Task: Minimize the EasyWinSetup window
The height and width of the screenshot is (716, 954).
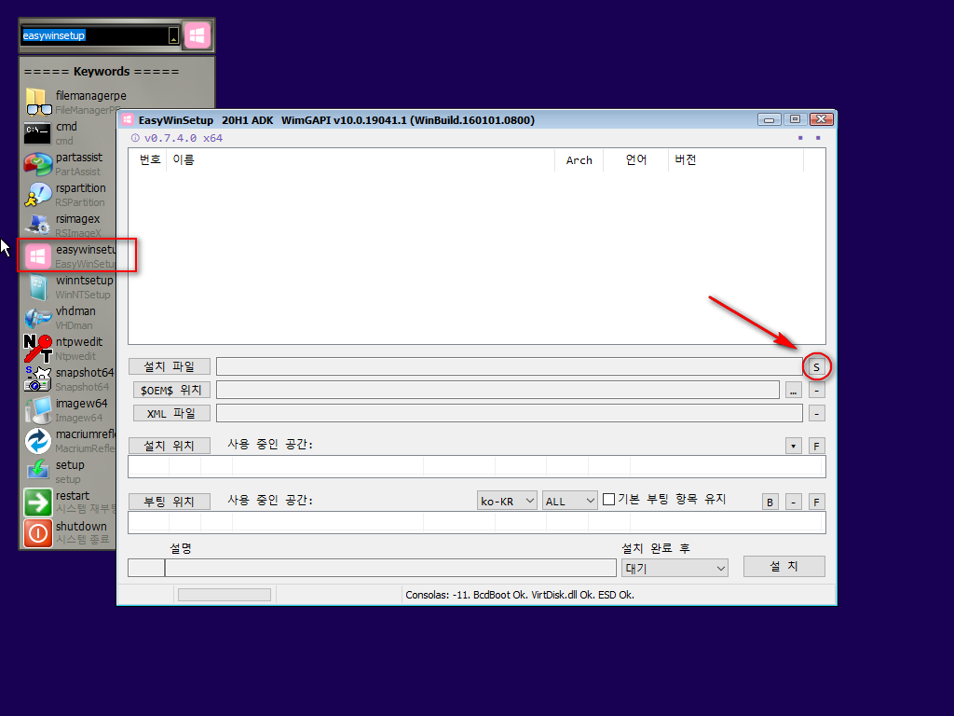Action: pos(769,119)
